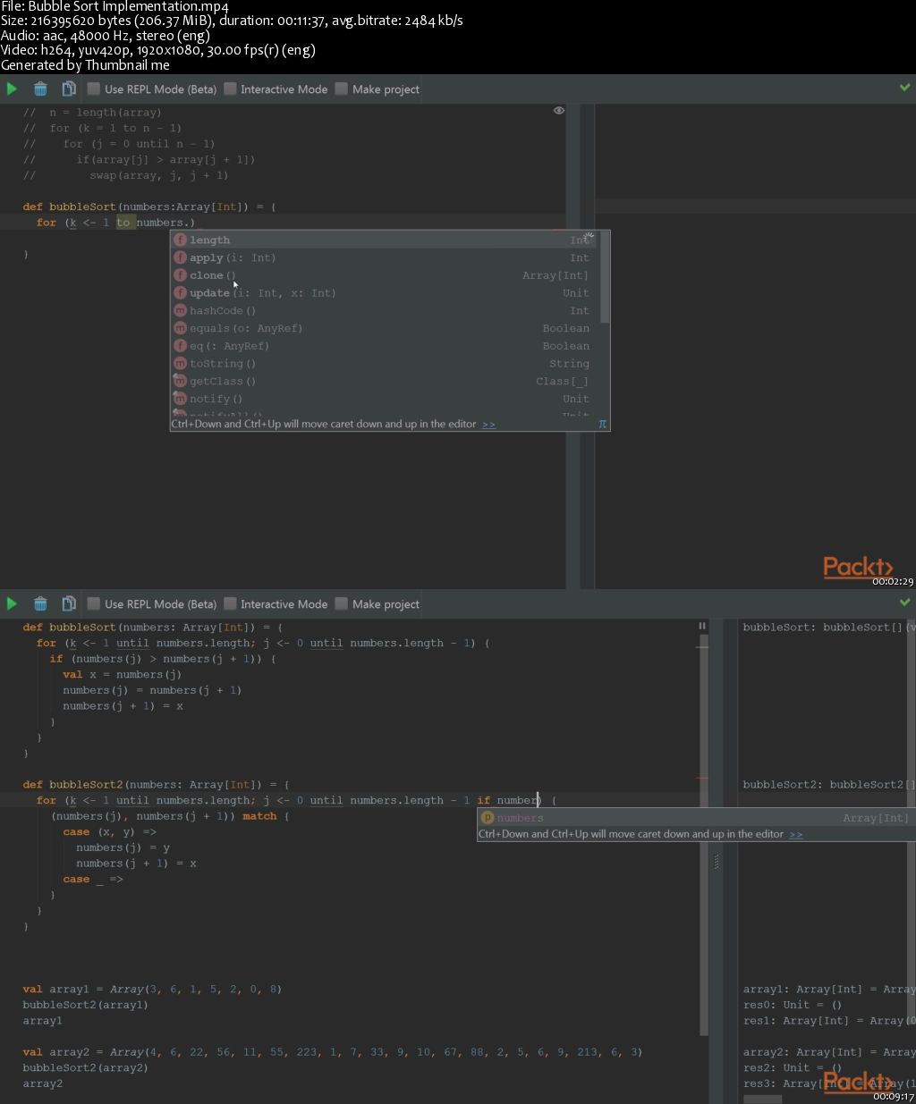916x1104 pixels.
Task: Click the splitter handle between editor and output
Action: pyautogui.click(x=717, y=862)
